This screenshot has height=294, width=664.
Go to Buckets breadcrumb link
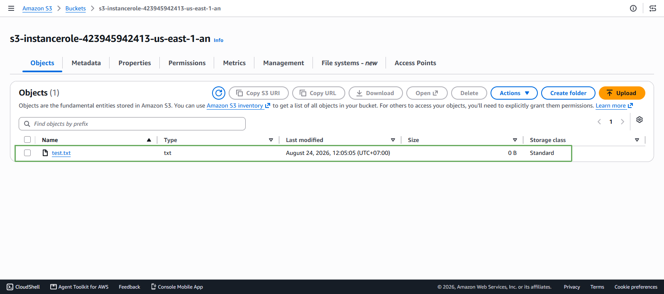click(76, 8)
